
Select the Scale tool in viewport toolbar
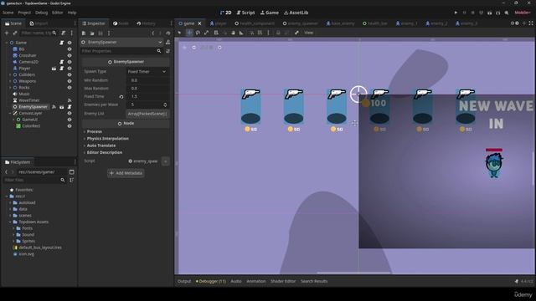(x=206, y=33)
